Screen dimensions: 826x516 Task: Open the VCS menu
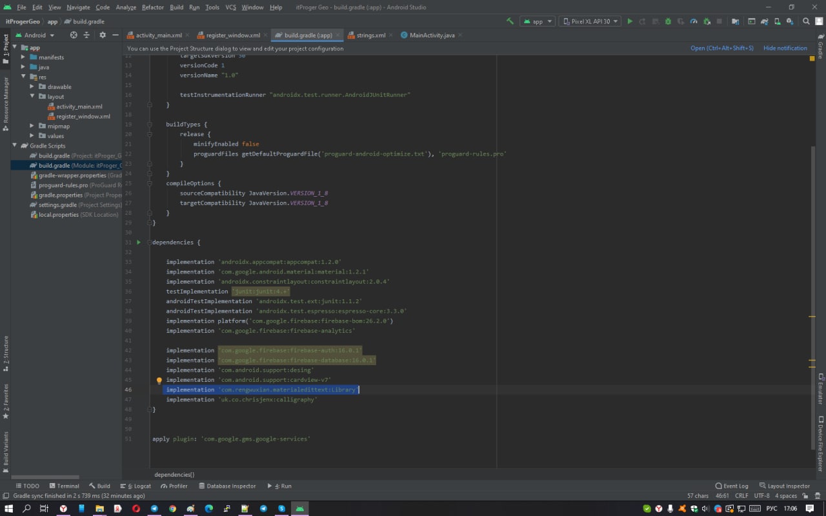pos(230,7)
